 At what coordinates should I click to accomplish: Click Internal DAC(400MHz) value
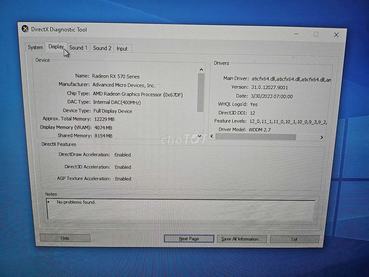pyautogui.click(x=117, y=102)
